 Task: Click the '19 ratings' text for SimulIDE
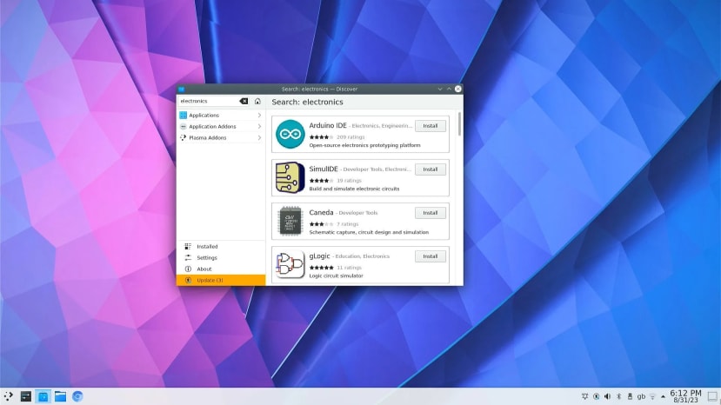[349, 181]
